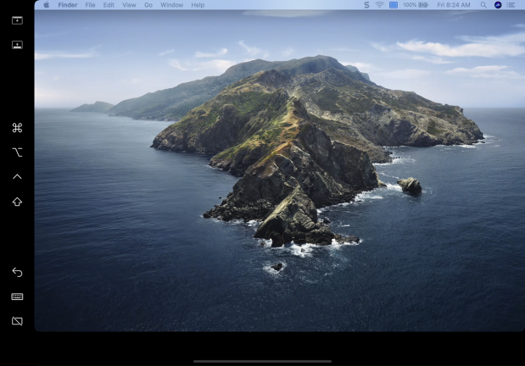Open the Apple menu
This screenshot has width=525, height=366.
pyautogui.click(x=47, y=5)
